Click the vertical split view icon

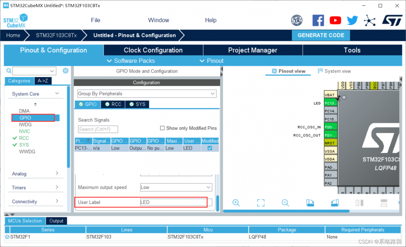(x=384, y=203)
